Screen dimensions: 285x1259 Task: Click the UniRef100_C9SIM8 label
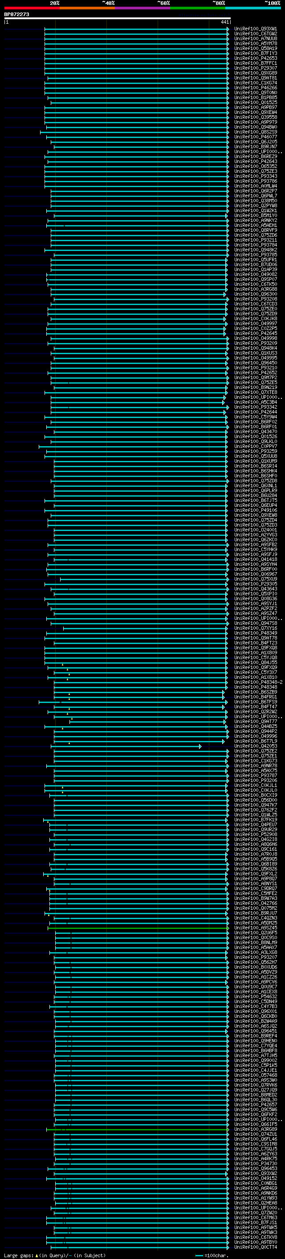256,1144
